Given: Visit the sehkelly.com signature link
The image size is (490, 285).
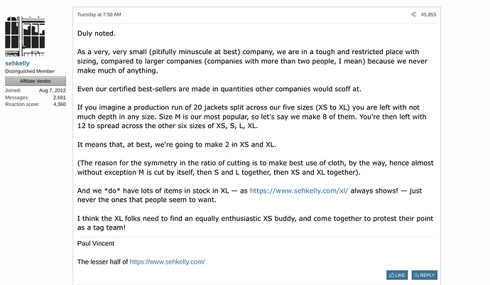Looking at the screenshot, I should coord(167,262).
